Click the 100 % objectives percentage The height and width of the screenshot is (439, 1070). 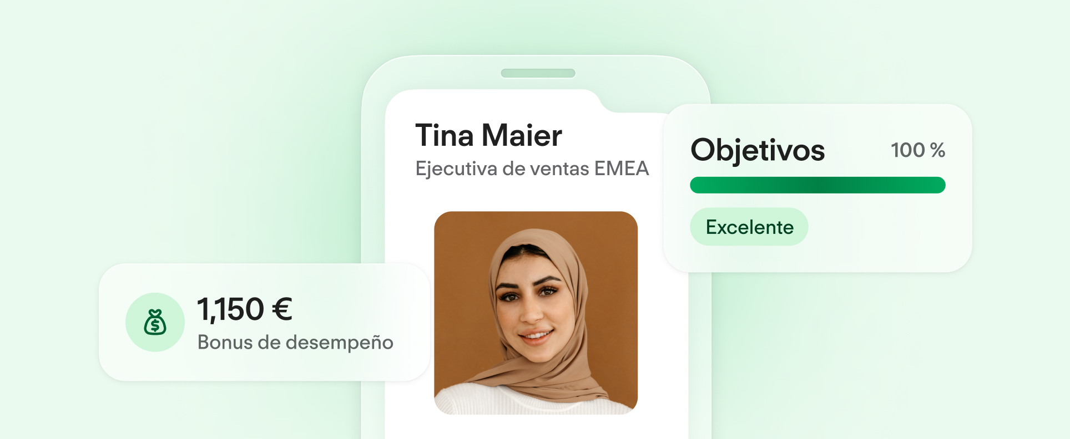(x=918, y=150)
